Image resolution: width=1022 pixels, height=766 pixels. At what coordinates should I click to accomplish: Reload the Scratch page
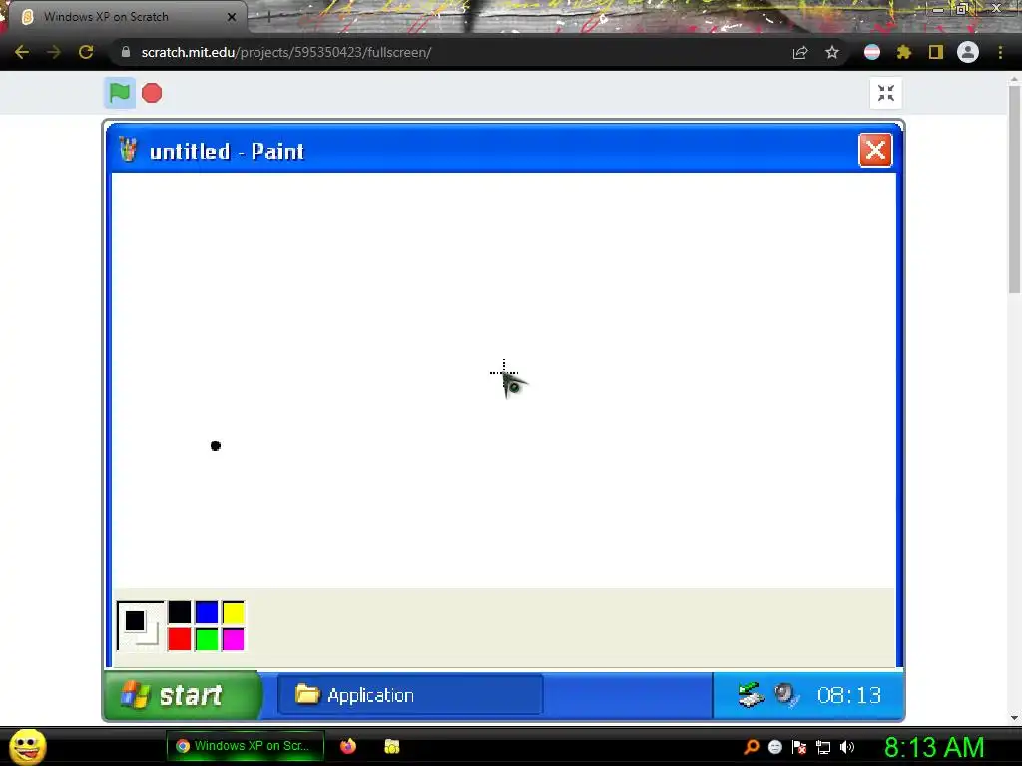pos(86,52)
